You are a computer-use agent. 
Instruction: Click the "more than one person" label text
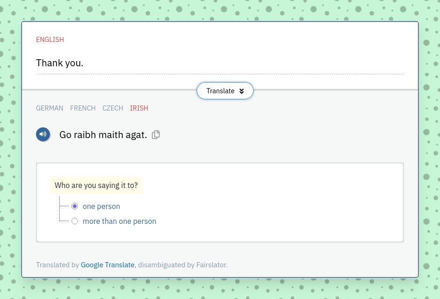[x=120, y=221]
